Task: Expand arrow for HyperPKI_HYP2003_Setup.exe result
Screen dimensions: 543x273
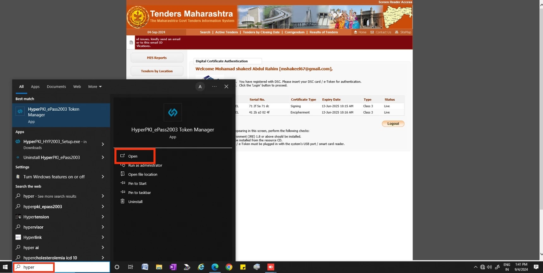Action: click(103, 144)
